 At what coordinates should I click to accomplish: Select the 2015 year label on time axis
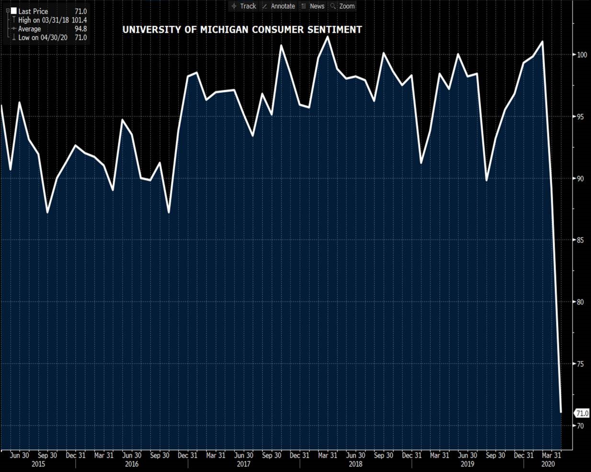point(38,464)
